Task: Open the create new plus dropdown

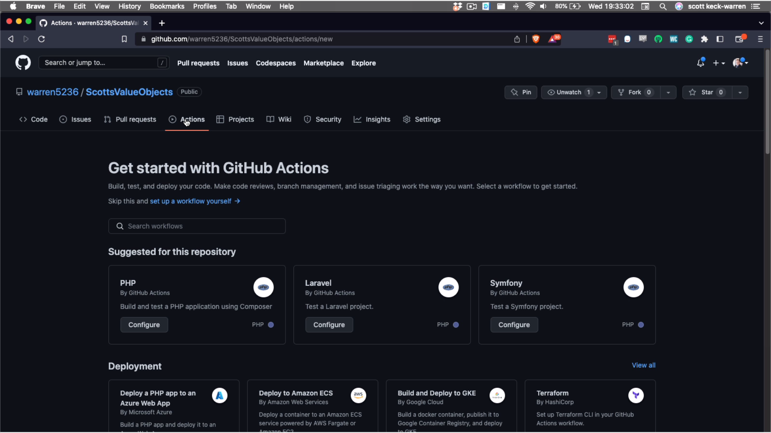Action: 719,63
